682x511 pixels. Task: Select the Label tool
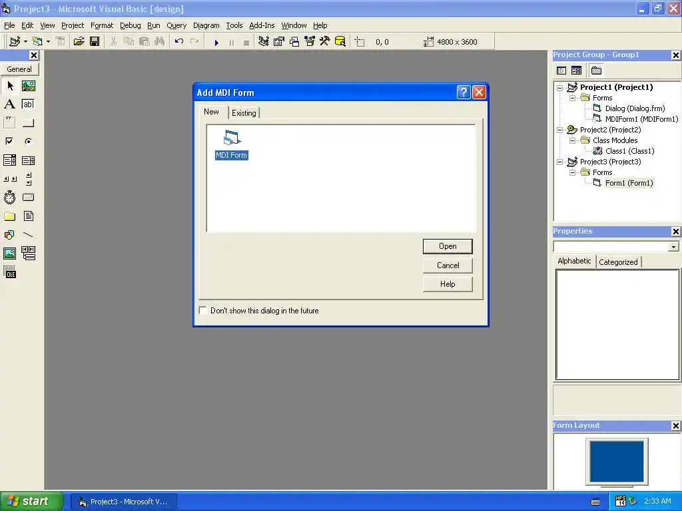coord(9,104)
